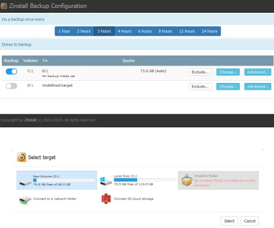Choose the 4 hours backup interval
The height and width of the screenshot is (228, 274).
(x=125, y=31)
